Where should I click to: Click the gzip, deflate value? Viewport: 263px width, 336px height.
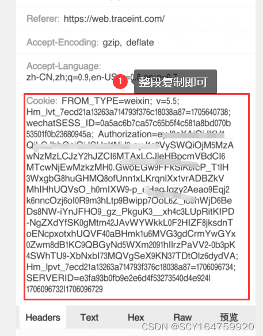point(128,43)
